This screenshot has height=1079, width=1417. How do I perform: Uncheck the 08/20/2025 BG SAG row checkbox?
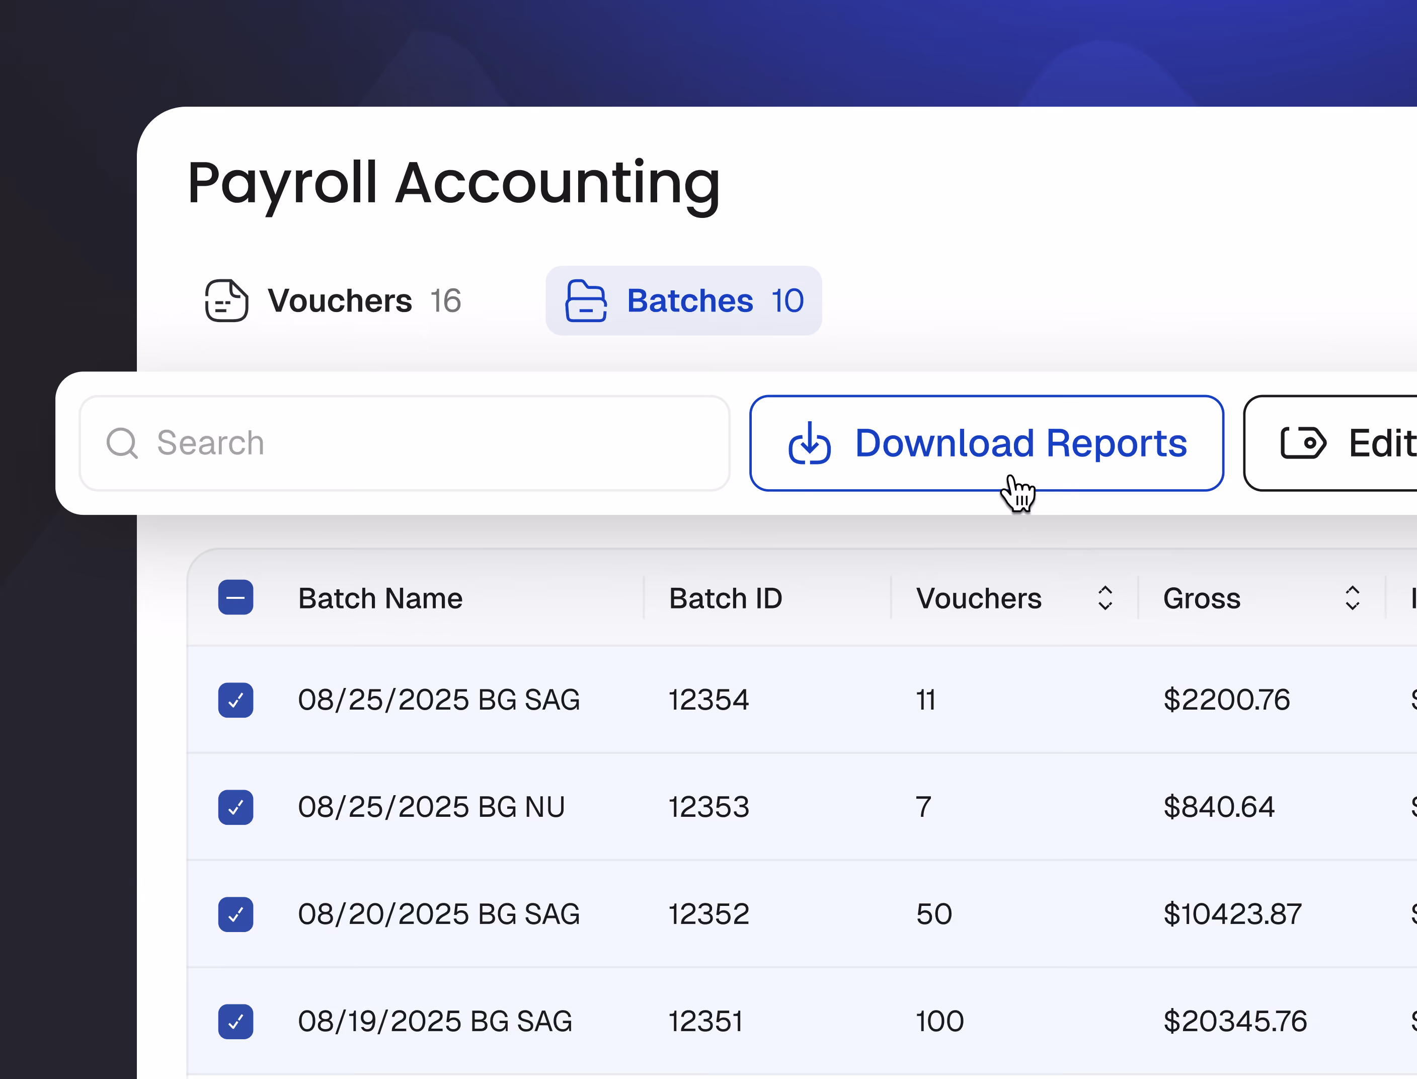point(235,914)
